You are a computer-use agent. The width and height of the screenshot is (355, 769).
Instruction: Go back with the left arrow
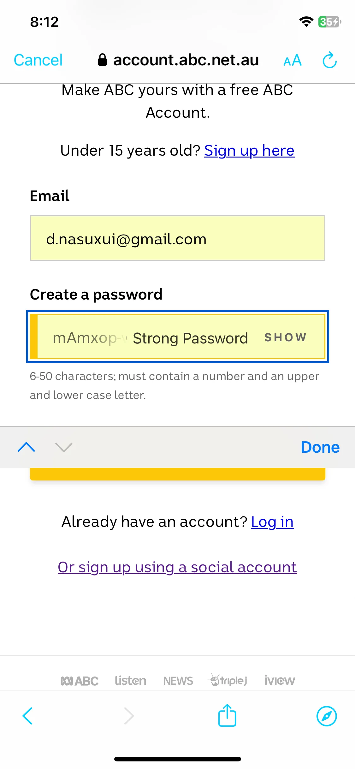[x=27, y=716]
